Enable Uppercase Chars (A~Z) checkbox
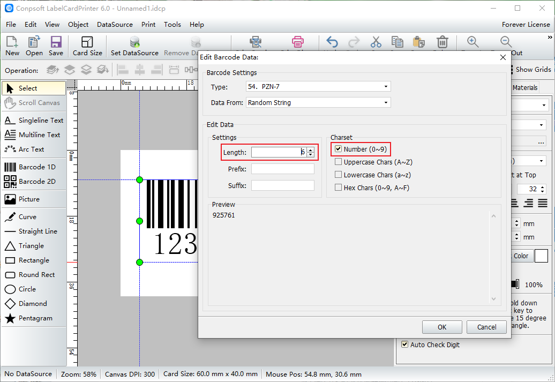Screen dimensions: 555x382 tap(339, 162)
